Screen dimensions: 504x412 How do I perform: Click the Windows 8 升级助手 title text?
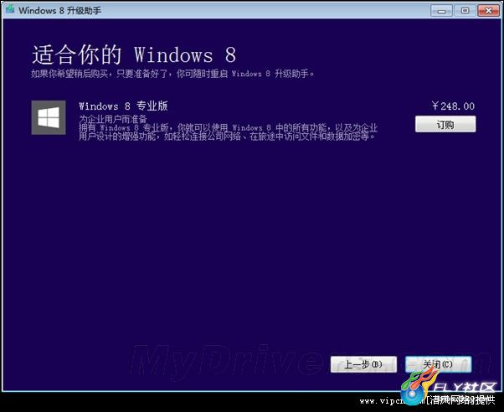click(x=59, y=10)
